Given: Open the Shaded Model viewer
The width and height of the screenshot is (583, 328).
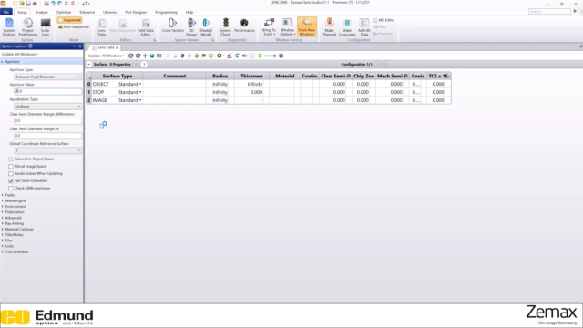Looking at the screenshot, I should tap(206, 27).
